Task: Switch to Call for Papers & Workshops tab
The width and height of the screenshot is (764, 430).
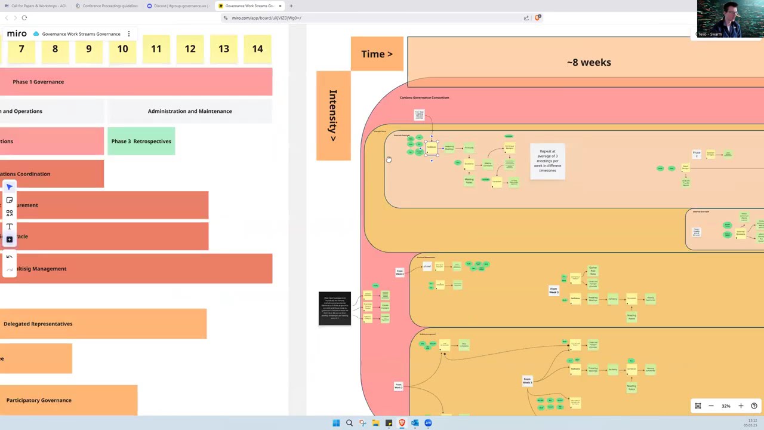Action: 35,6
